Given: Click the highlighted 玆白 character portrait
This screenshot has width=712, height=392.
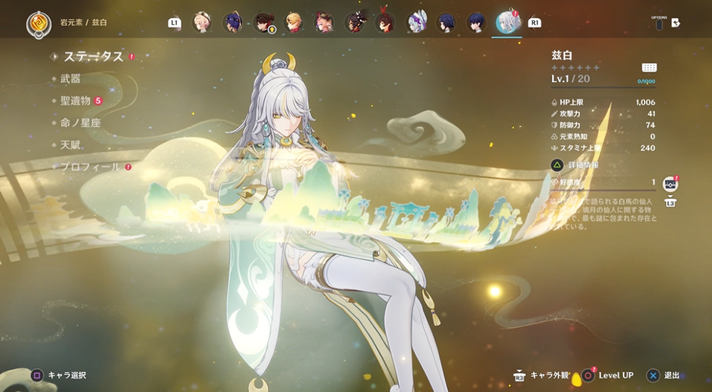Looking at the screenshot, I should pos(508,23).
